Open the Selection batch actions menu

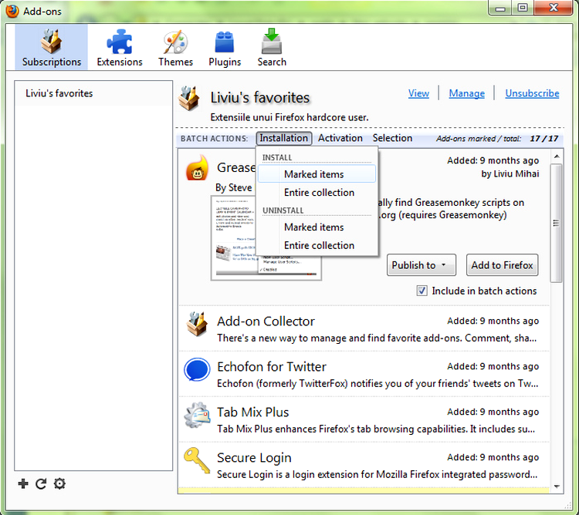(392, 138)
